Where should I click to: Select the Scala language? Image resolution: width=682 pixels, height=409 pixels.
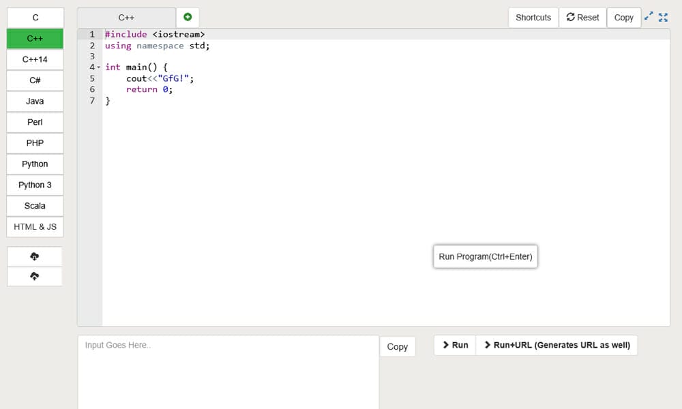point(34,206)
